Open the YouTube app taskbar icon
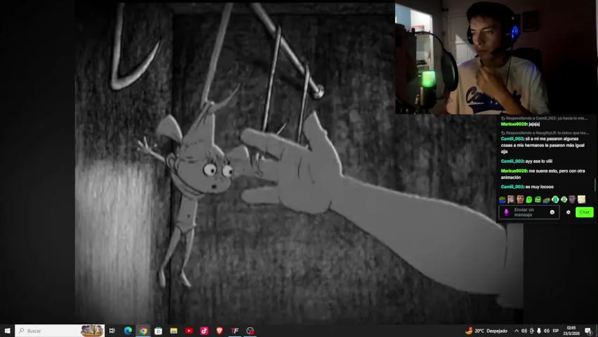The height and width of the screenshot is (337, 598). pyautogui.click(x=189, y=331)
